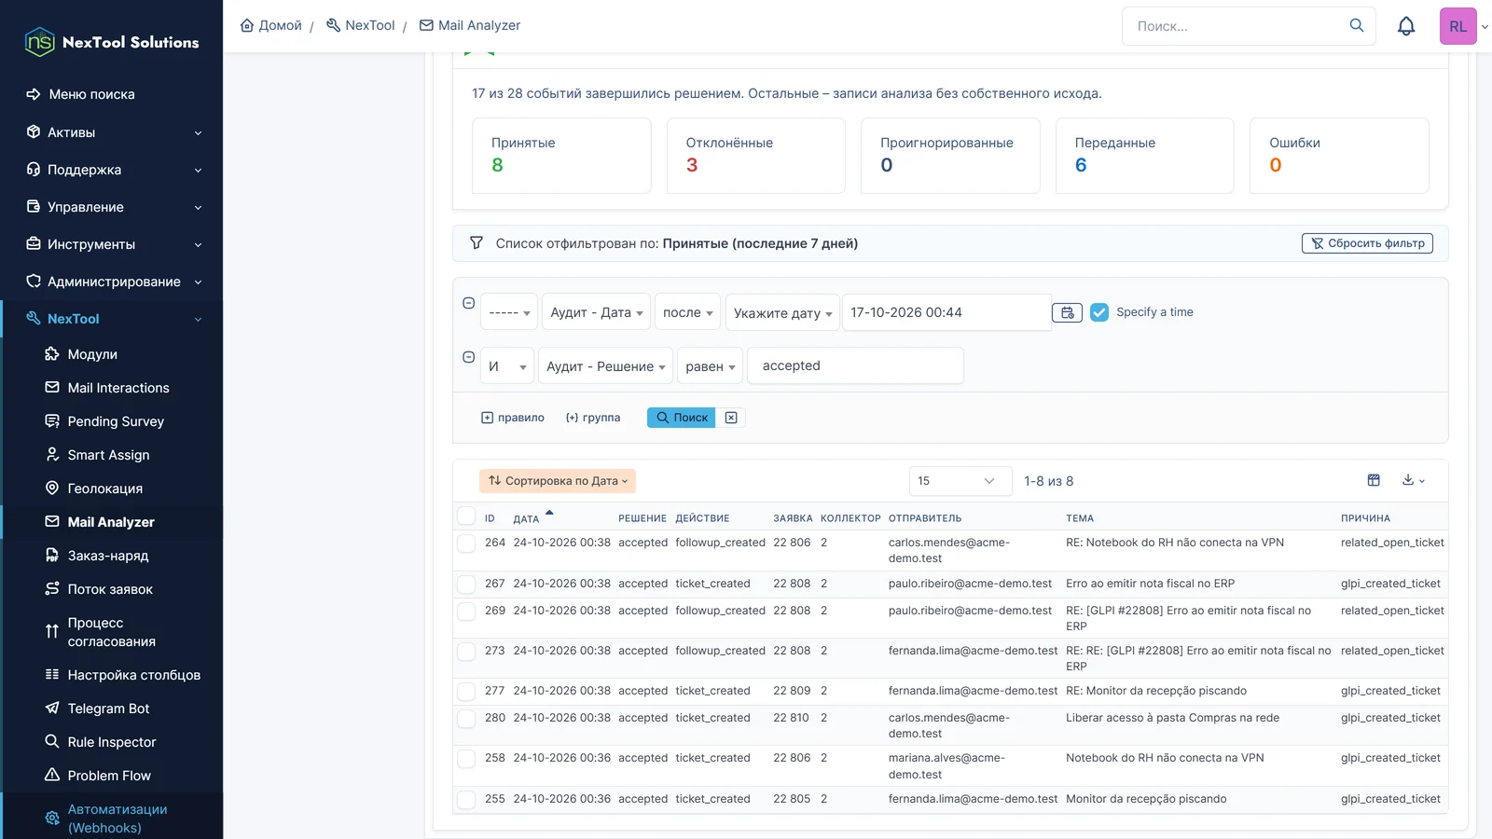Check the row with ID 277
Viewport: 1492px width, 839px height.
[466, 691]
